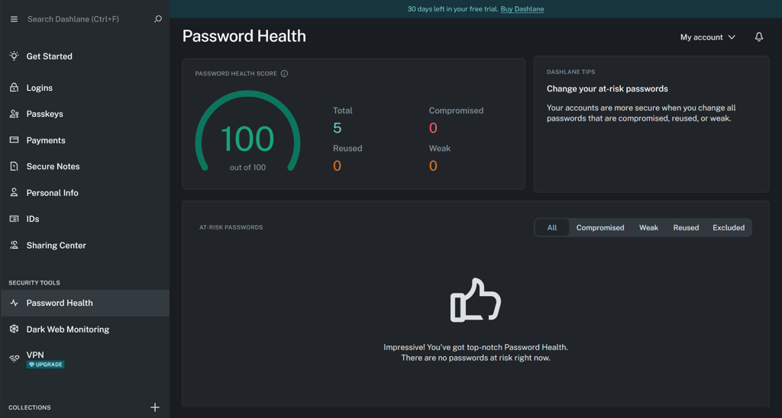Image resolution: width=782 pixels, height=418 pixels.
Task: Click the Compromised count 0
Action: (x=433, y=128)
